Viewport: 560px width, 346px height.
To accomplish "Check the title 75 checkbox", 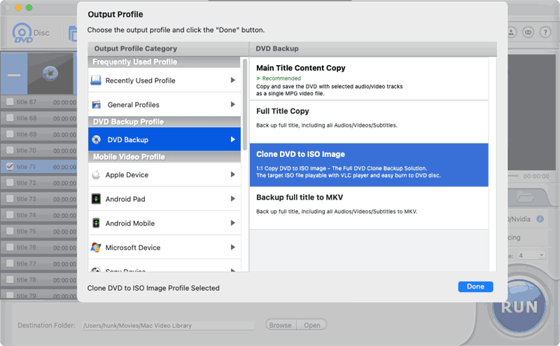I will click(10, 231).
